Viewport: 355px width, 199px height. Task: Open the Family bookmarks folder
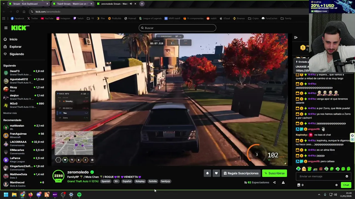[286, 19]
